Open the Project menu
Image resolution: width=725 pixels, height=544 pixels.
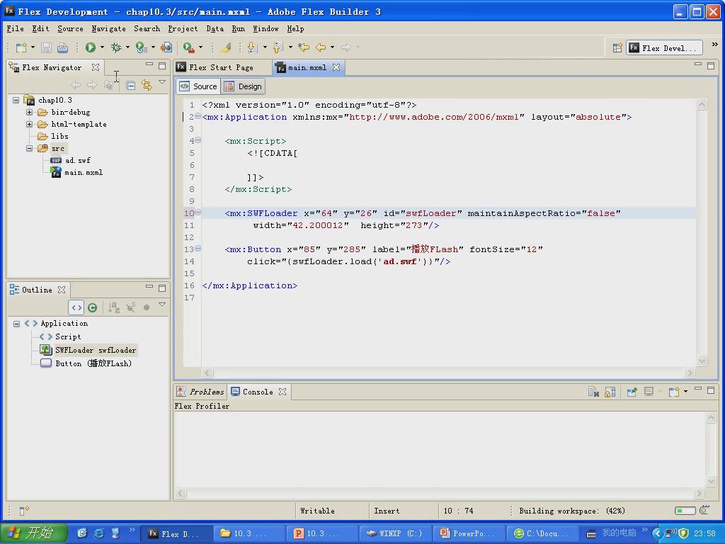click(x=183, y=28)
